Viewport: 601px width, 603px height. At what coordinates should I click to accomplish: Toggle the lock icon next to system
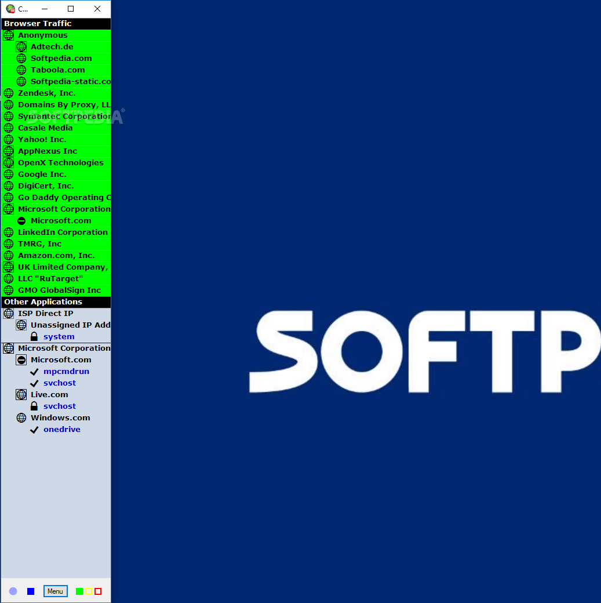[34, 337]
